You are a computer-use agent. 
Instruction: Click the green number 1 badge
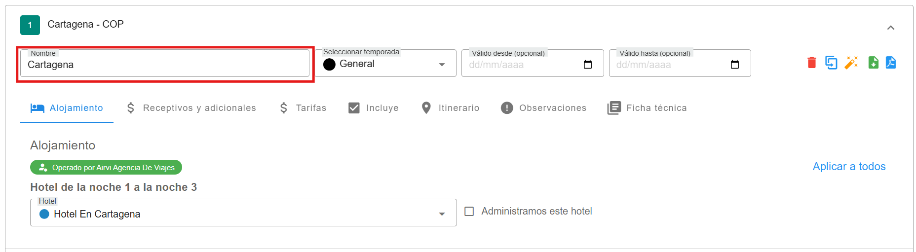pyautogui.click(x=30, y=25)
